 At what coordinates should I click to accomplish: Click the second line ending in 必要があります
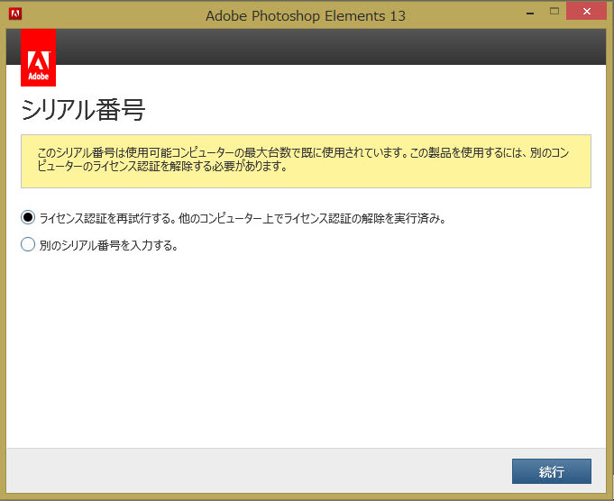[x=162, y=167]
